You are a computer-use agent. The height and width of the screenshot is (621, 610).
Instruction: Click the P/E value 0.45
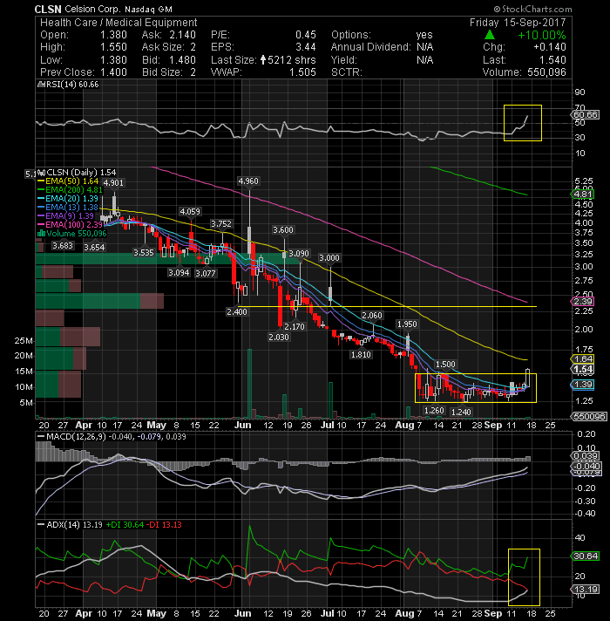pyautogui.click(x=306, y=35)
